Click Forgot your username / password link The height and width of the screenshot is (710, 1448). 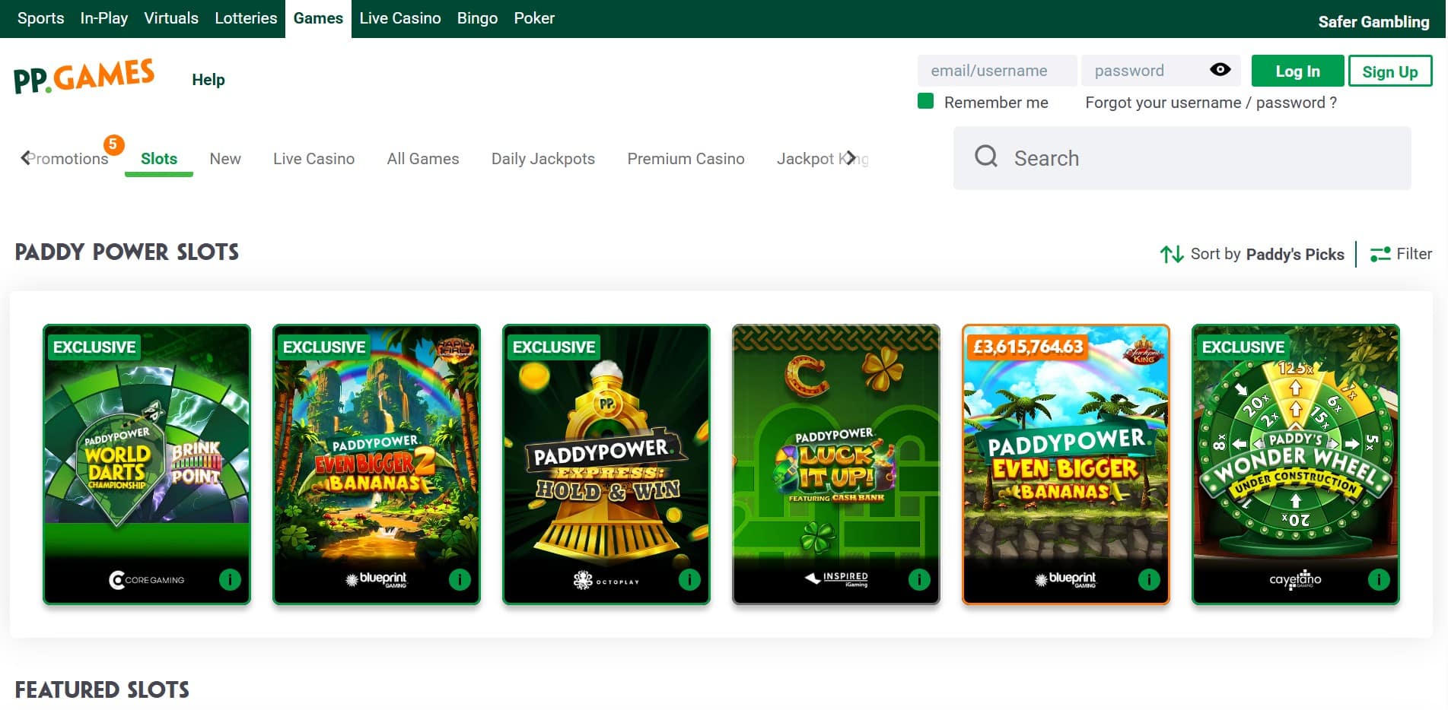1210,103
